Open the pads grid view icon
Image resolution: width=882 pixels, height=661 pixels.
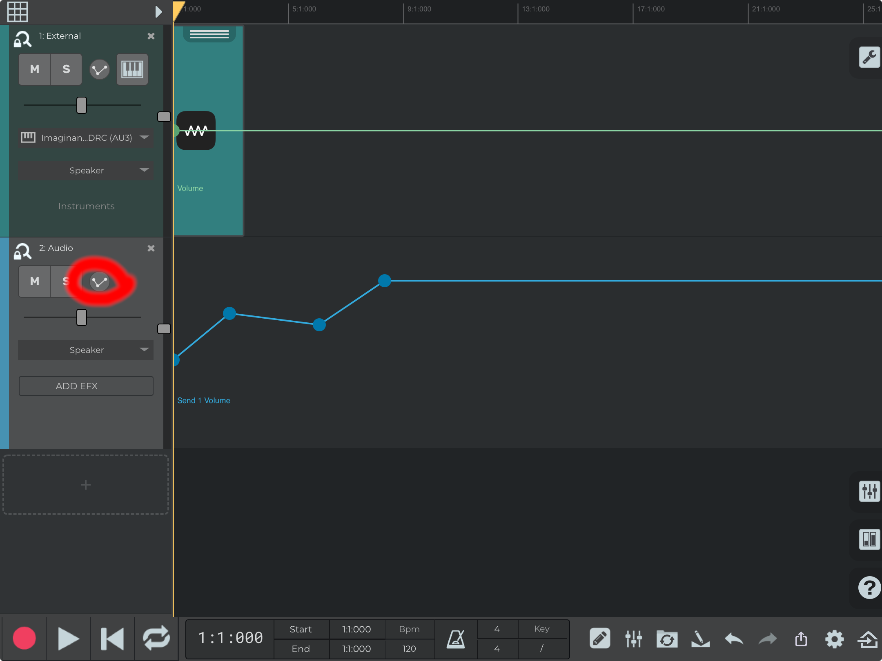(x=18, y=11)
